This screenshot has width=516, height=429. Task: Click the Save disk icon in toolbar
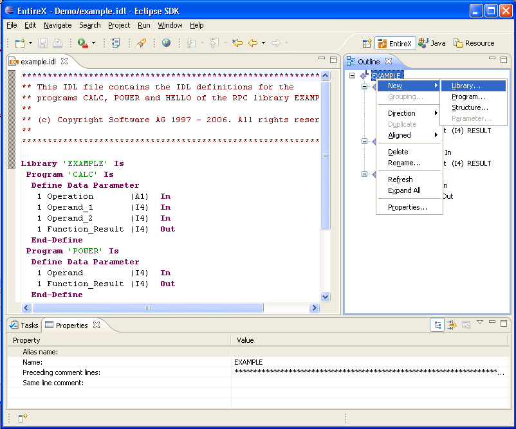pos(42,43)
